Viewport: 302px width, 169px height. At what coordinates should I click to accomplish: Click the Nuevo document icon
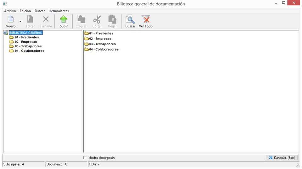pos(10,19)
